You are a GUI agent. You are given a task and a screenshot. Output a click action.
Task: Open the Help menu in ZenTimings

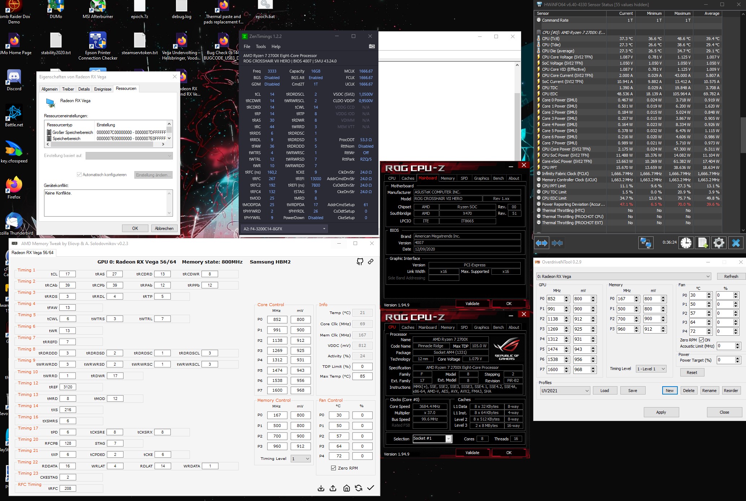tap(276, 47)
